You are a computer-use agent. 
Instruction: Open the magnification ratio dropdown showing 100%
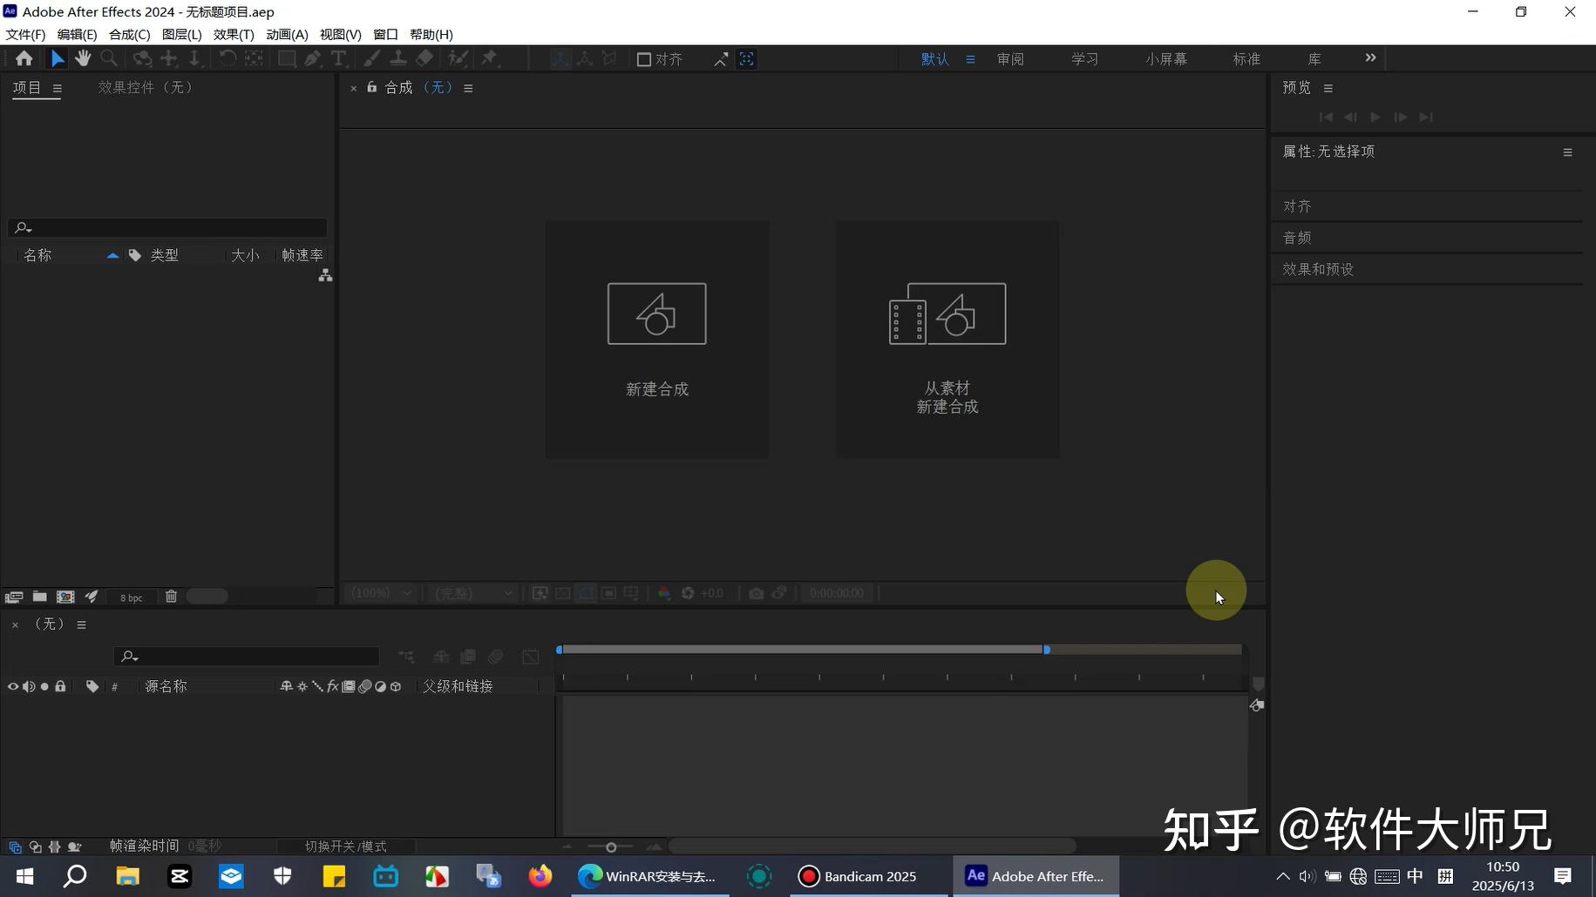coord(379,592)
